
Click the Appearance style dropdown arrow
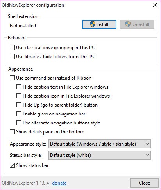(x=147, y=144)
